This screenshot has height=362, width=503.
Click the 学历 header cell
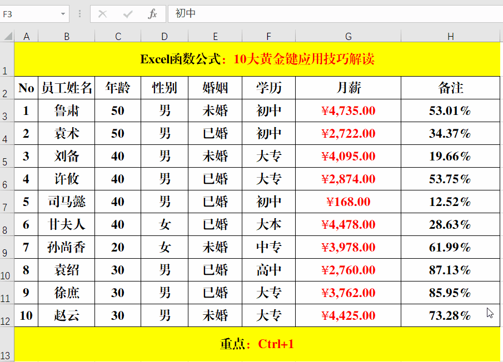click(268, 88)
